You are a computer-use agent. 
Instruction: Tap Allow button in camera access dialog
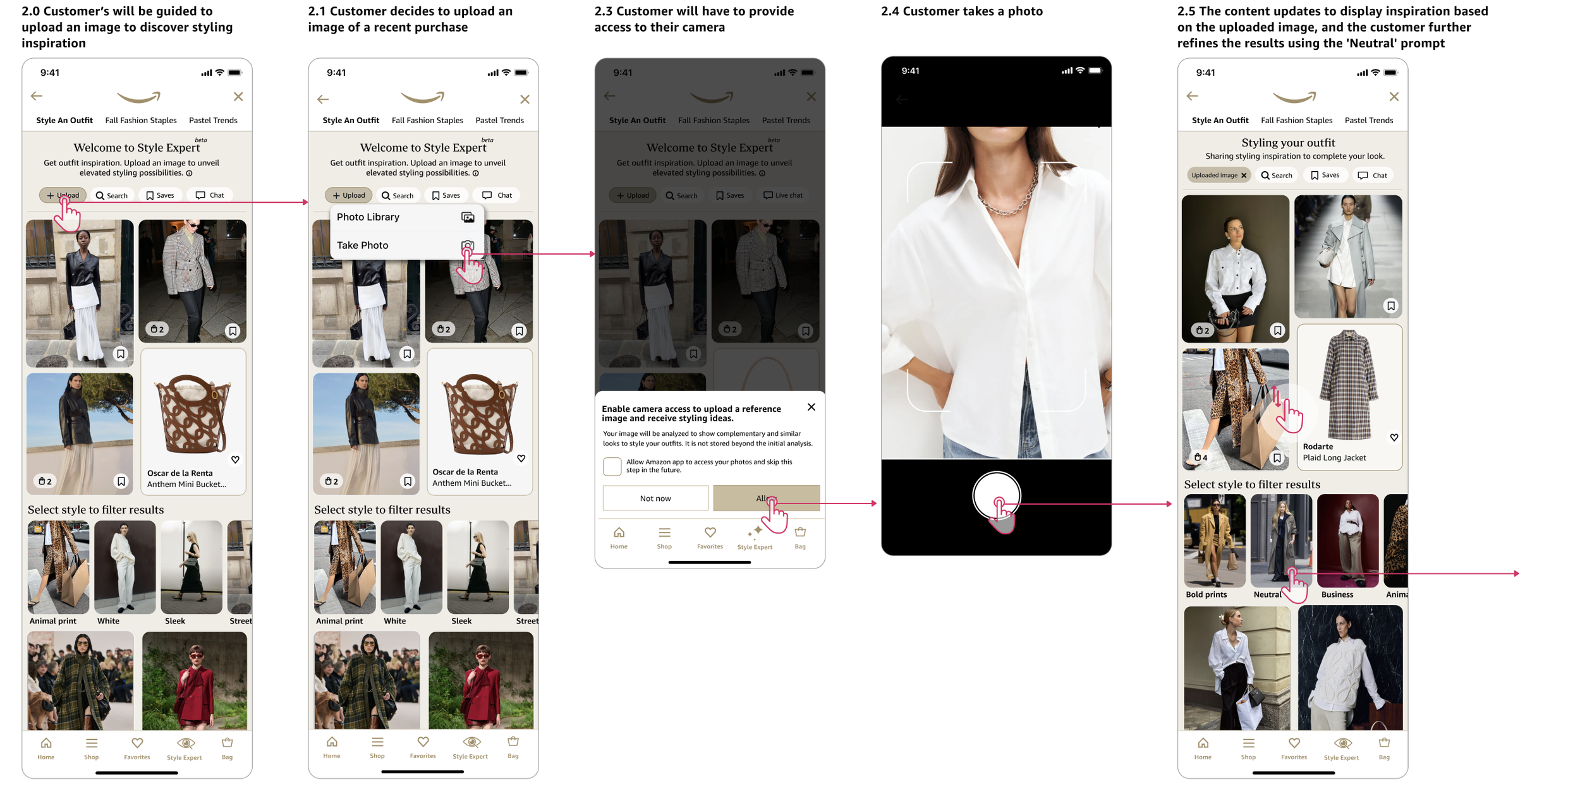[x=765, y=498]
